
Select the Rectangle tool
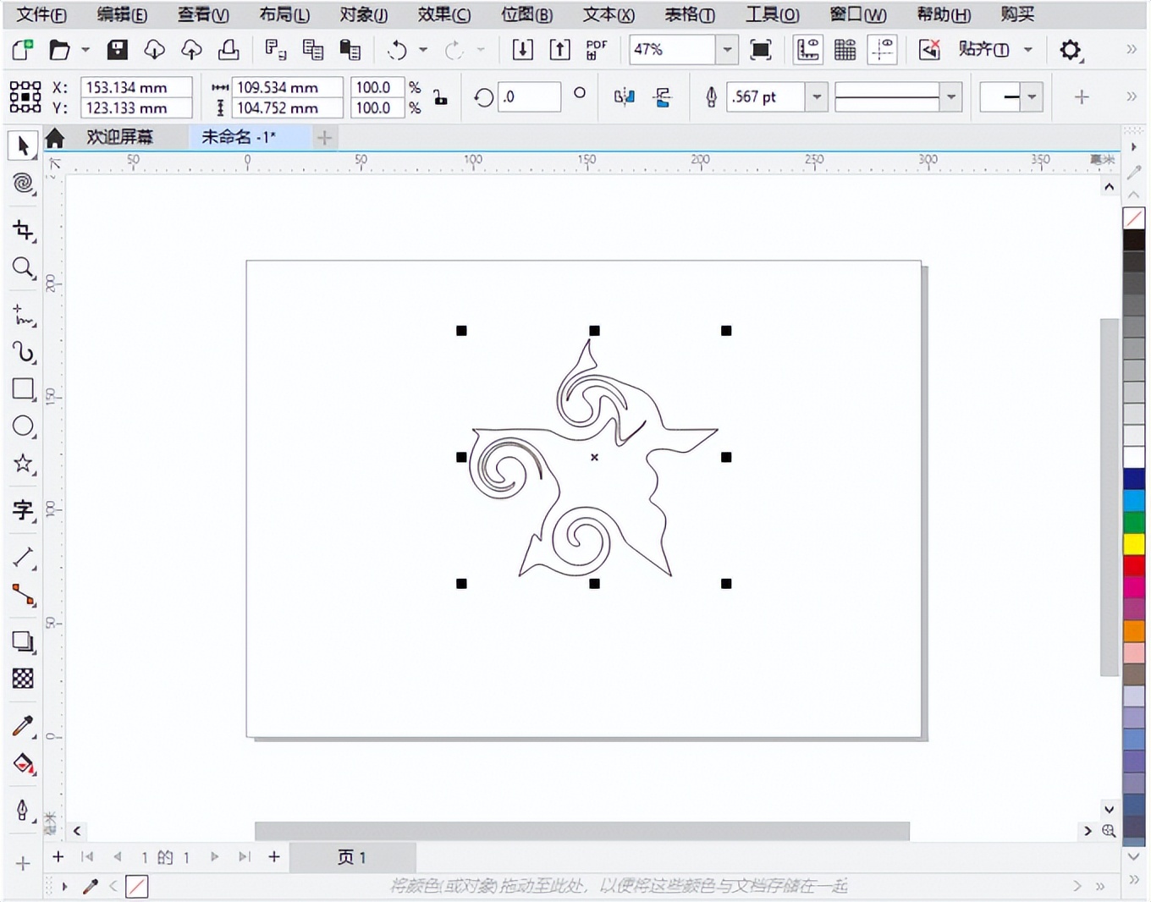click(23, 389)
